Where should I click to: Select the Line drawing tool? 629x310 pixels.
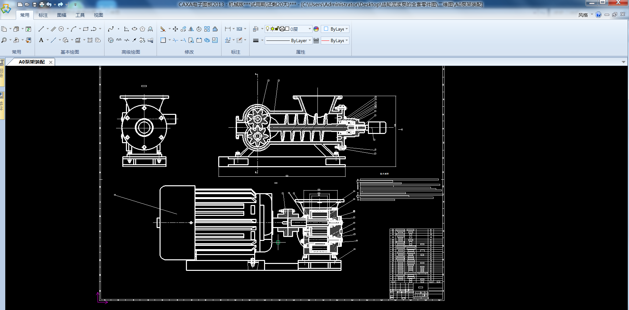point(41,29)
